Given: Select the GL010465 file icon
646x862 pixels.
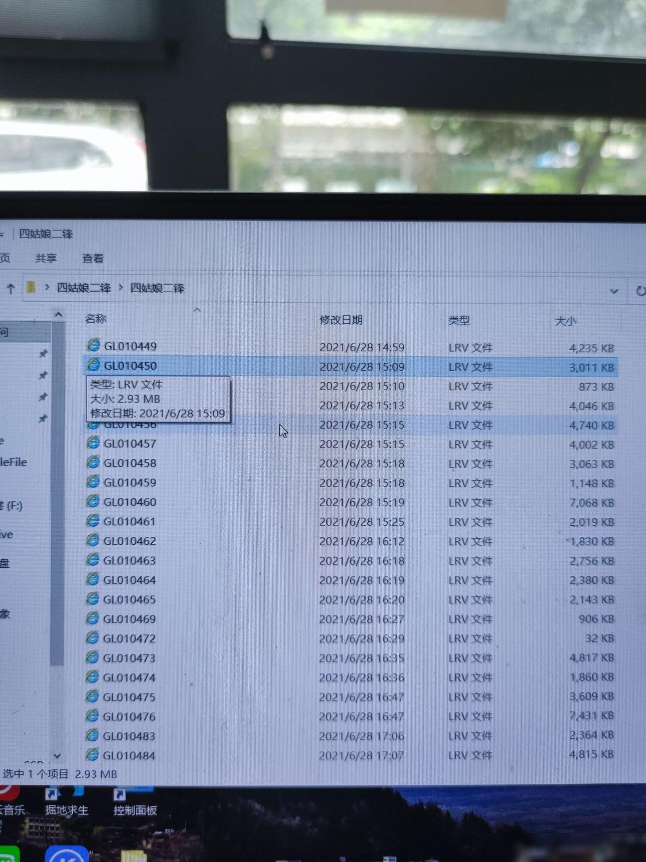Looking at the screenshot, I should click(x=93, y=599).
